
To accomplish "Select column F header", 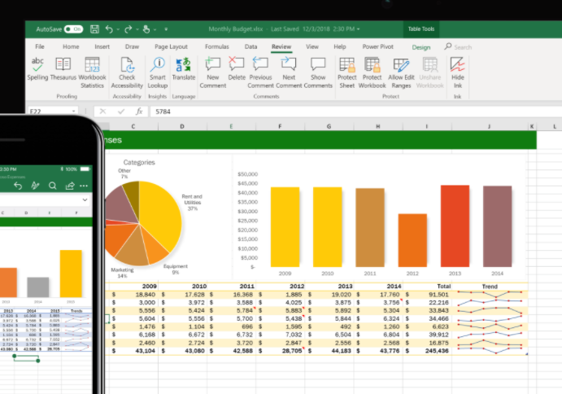I will click(x=280, y=126).
